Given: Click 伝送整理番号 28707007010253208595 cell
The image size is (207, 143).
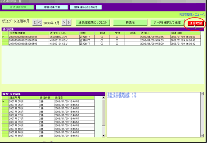Looking at the screenshot, I should tap(29, 44).
